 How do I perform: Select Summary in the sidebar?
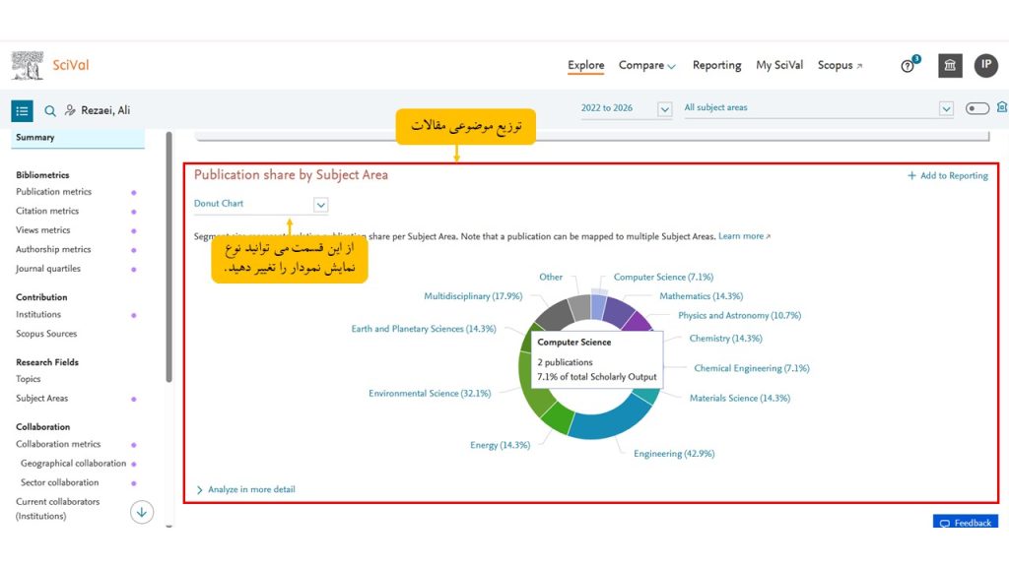click(x=77, y=138)
